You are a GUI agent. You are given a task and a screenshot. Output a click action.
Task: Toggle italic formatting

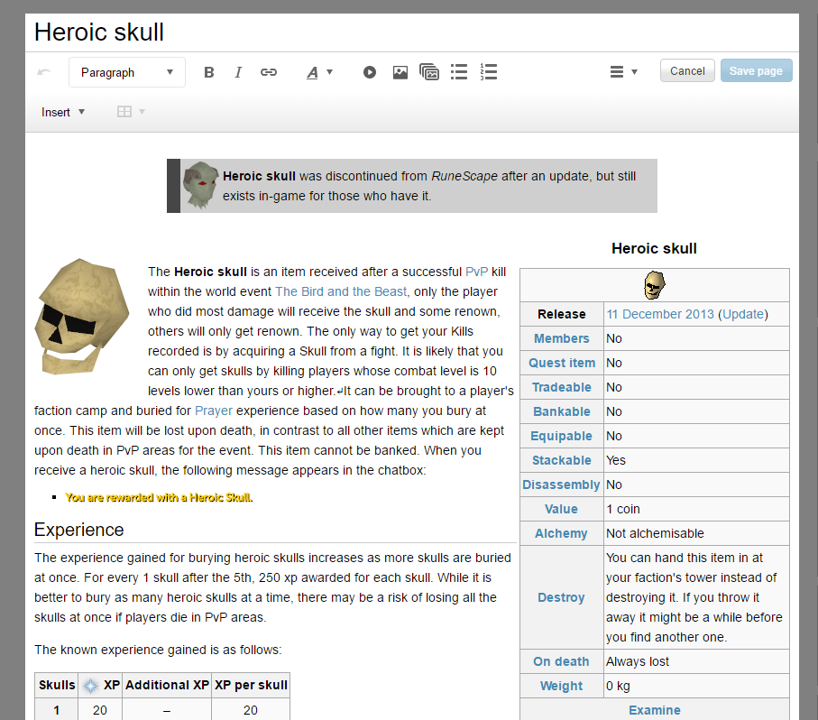click(x=238, y=72)
